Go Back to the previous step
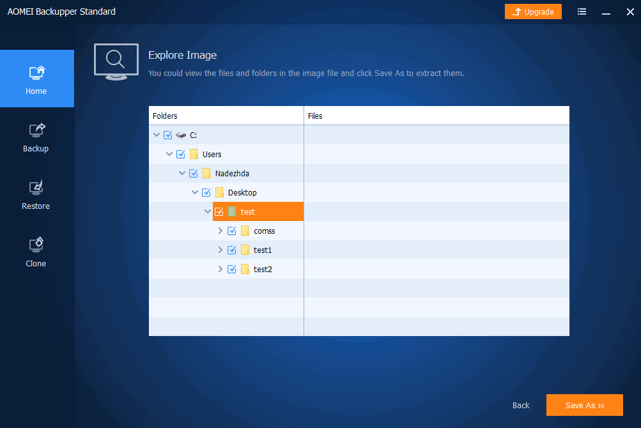This screenshot has width=641, height=428. (521, 405)
